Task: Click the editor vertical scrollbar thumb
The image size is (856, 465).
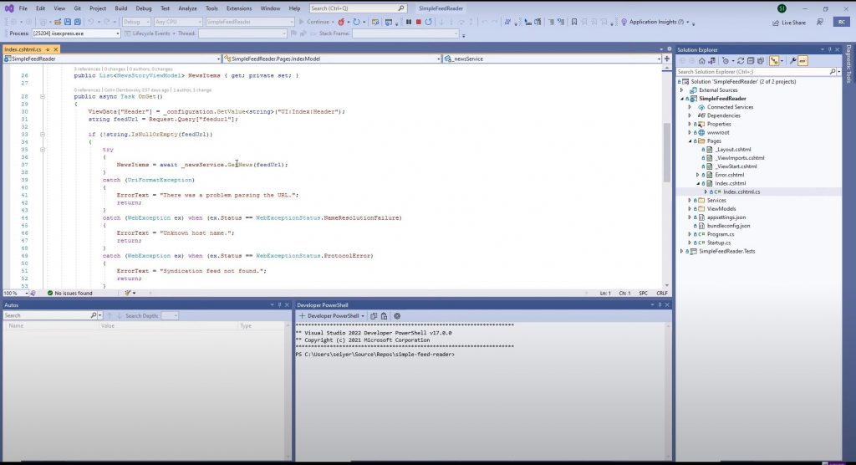Action: tap(666, 152)
